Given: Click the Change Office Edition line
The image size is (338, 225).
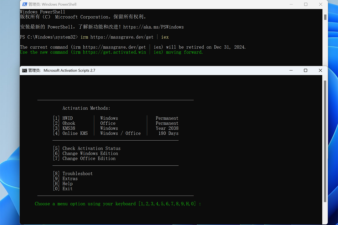Looking at the screenshot, I should 84,158.
